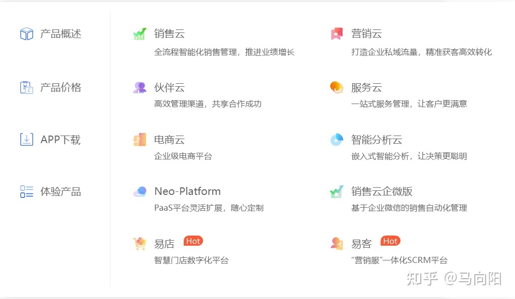Click the Hot badge next to 易店
515x299 pixels.
[193, 241]
